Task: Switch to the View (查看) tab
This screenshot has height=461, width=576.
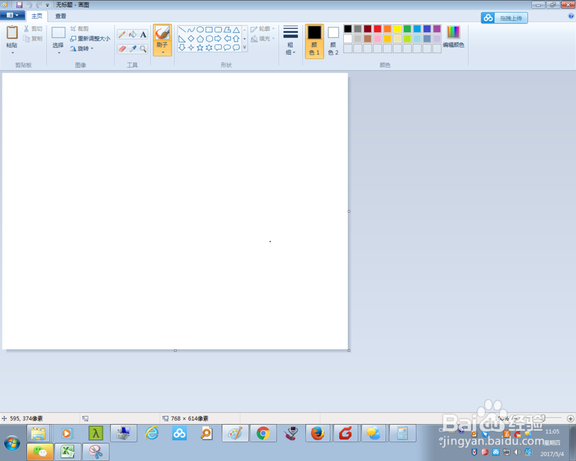Action: [x=60, y=16]
